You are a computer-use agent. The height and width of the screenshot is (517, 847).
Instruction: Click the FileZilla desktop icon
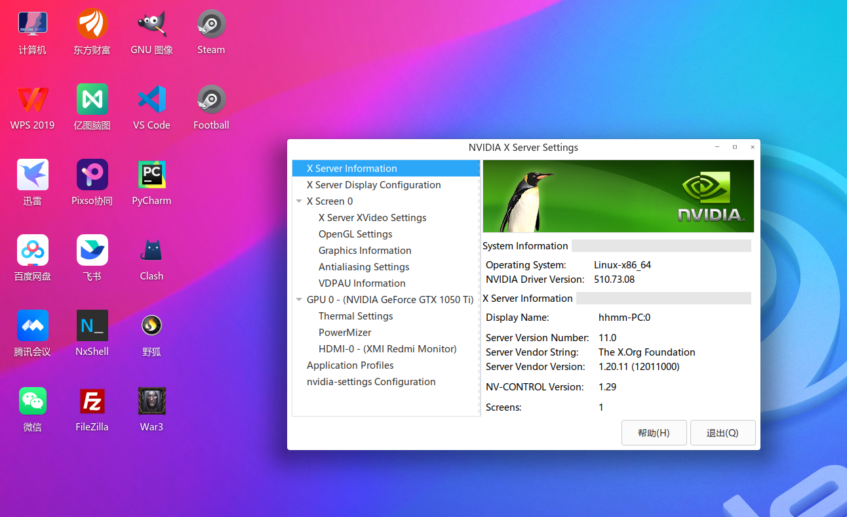click(92, 402)
